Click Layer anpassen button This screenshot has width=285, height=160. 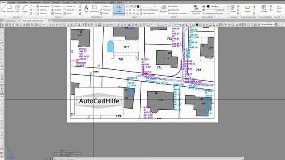[147, 13]
